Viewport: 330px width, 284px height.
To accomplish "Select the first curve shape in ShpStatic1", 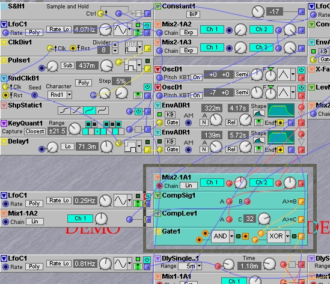I will 64,110.
